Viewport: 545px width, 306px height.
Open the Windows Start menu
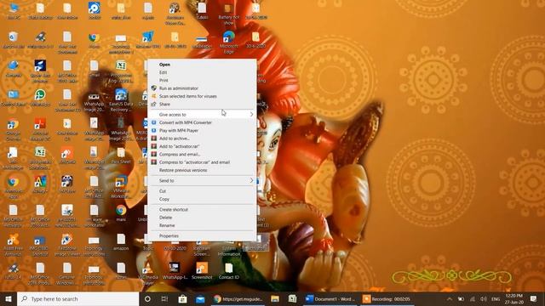(x=9, y=298)
